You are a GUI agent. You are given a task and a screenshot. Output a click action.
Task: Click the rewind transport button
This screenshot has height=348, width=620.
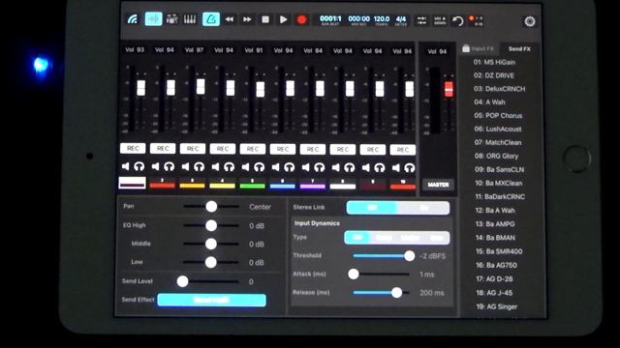[x=230, y=19]
